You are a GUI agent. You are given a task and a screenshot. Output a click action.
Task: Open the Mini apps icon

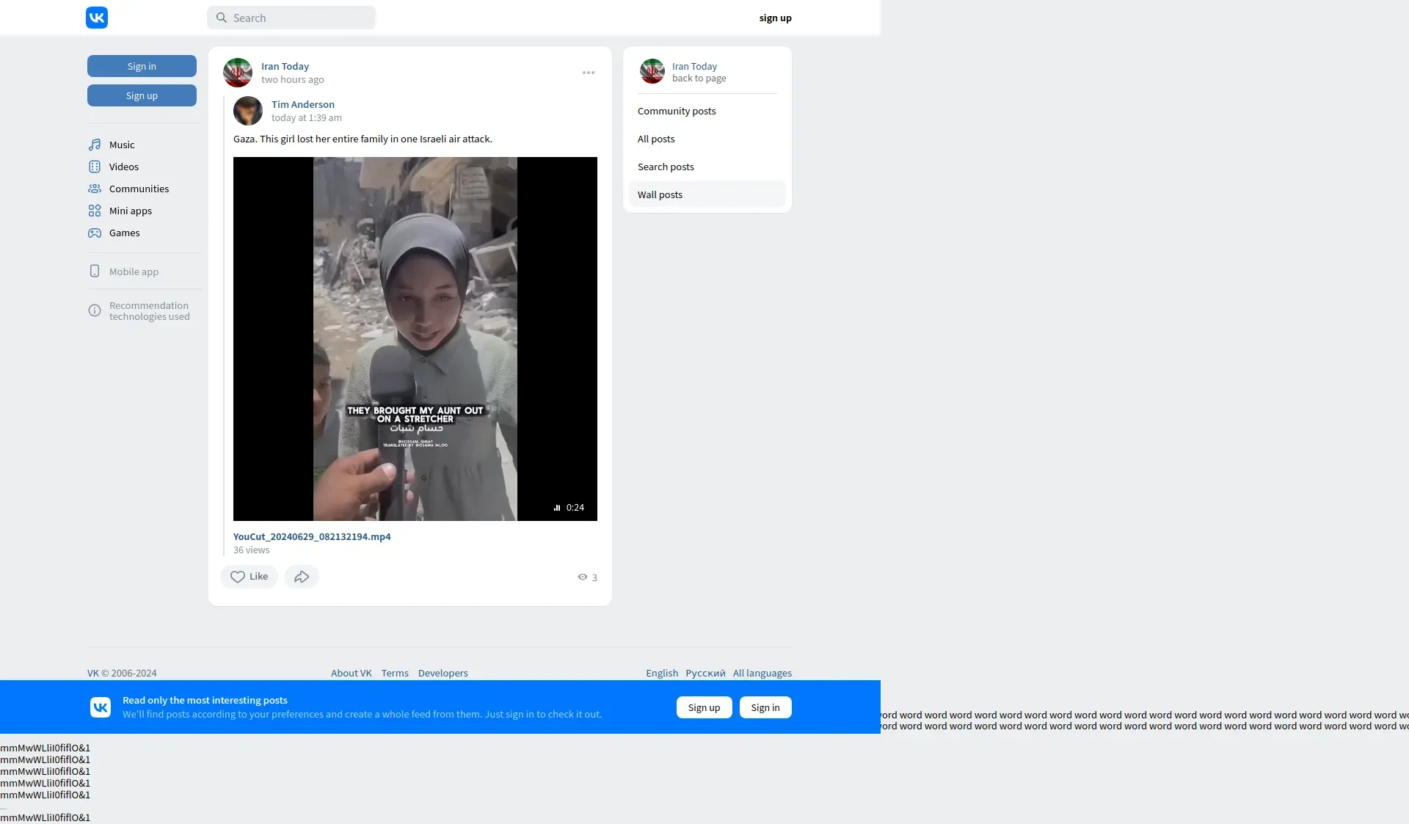point(95,211)
